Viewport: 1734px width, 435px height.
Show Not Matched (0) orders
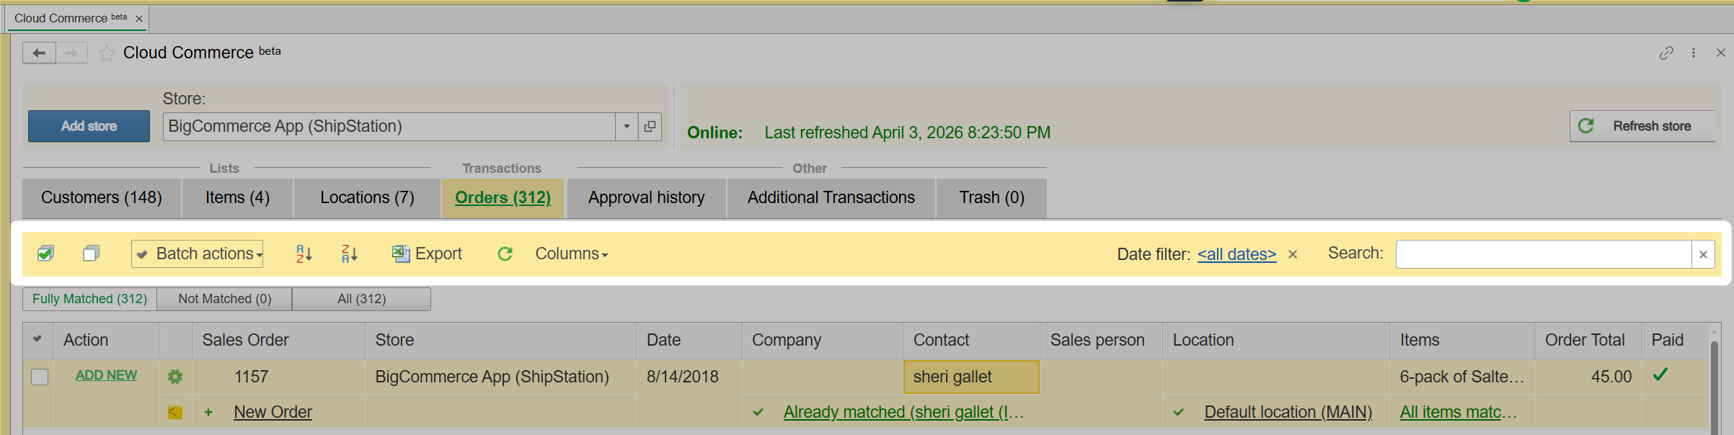click(x=224, y=299)
